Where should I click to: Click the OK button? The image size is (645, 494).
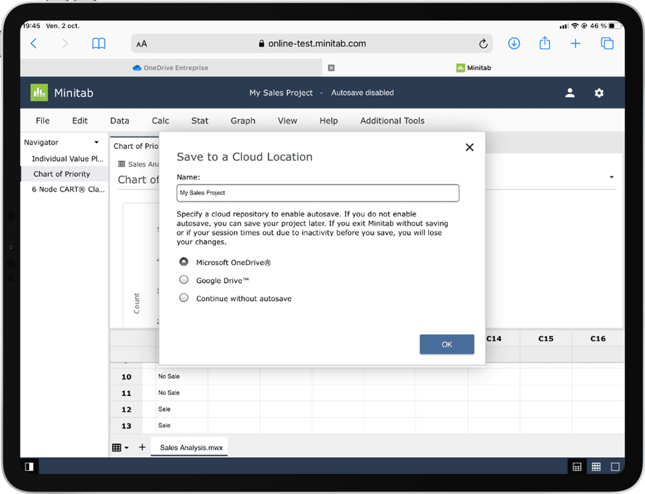[x=447, y=344]
